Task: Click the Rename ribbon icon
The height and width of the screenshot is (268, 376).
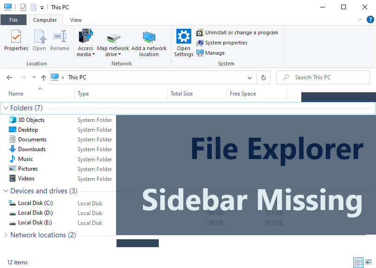Action: pos(60,40)
